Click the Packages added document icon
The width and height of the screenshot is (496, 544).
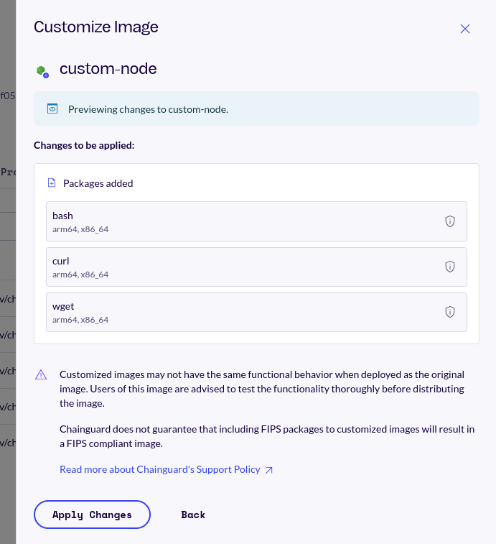(x=52, y=183)
